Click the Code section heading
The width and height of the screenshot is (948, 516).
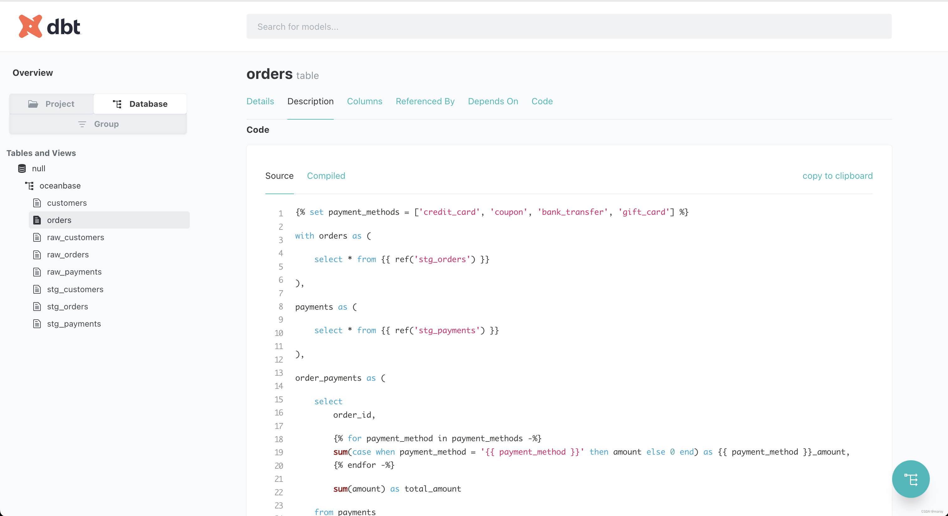click(x=258, y=130)
